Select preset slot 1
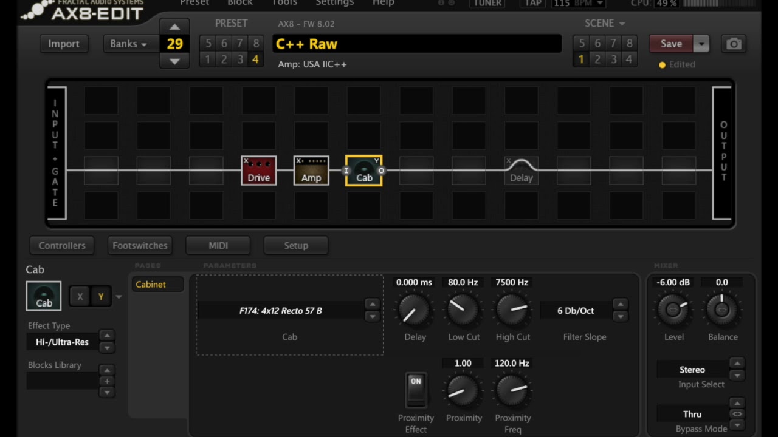Viewport: 778px width, 437px height. coord(208,59)
